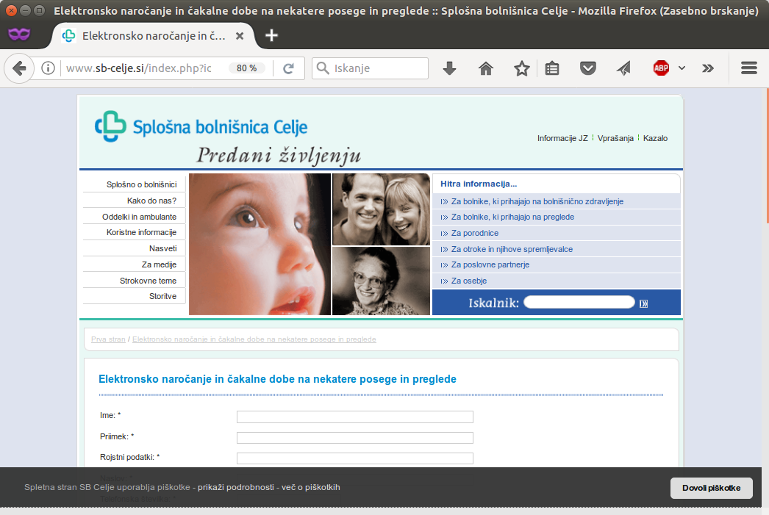Open Za medije menu item
The height and width of the screenshot is (515, 769).
click(159, 264)
